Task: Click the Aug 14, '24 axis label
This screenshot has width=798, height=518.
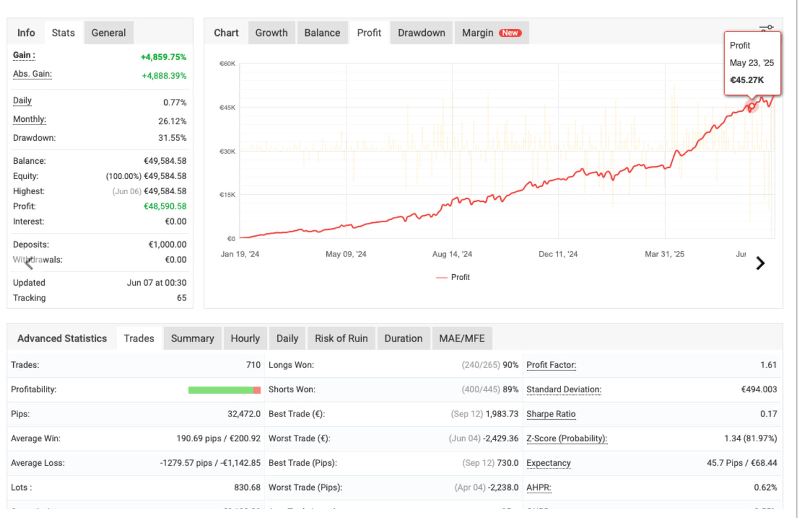Action: (x=452, y=254)
